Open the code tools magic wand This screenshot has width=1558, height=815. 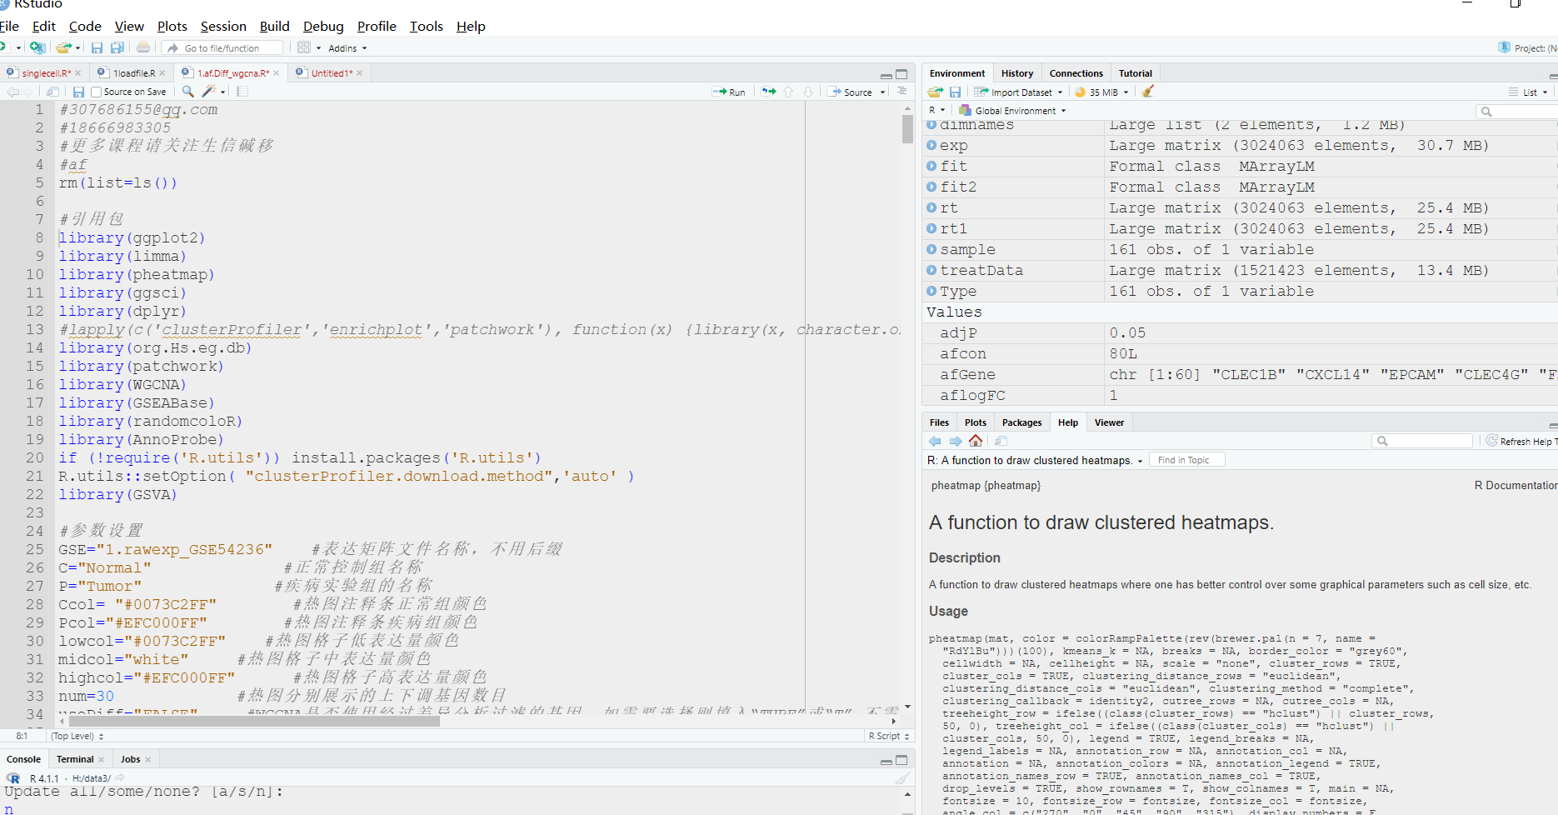(209, 92)
